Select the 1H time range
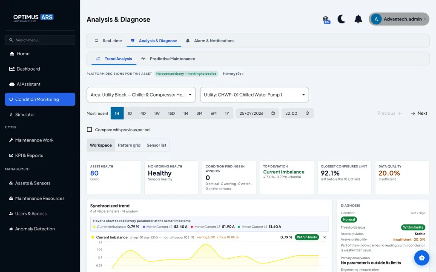The width and height of the screenshot is (436, 272). pos(117,113)
